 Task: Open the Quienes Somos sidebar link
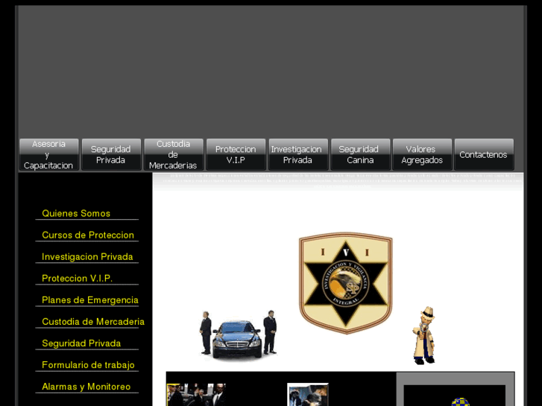coord(76,214)
